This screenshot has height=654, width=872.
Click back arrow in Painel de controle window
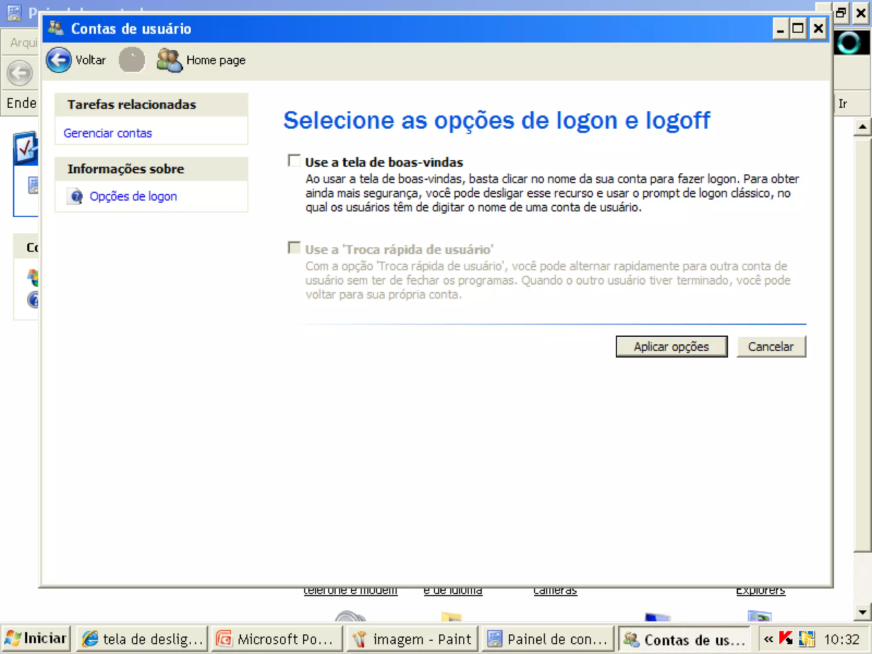pyautogui.click(x=20, y=73)
